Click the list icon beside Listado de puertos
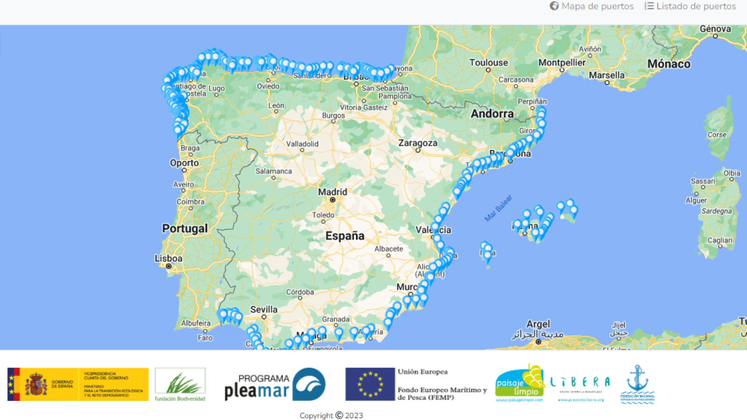The height and width of the screenshot is (420, 747). coord(649,6)
